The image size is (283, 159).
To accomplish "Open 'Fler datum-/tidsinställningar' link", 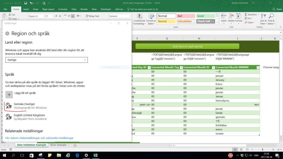I will [39, 138].
